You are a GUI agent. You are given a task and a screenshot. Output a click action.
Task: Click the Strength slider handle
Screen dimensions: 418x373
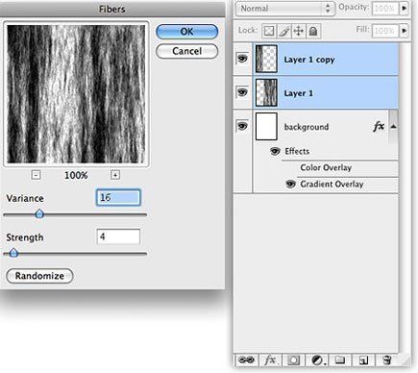[x=13, y=253]
